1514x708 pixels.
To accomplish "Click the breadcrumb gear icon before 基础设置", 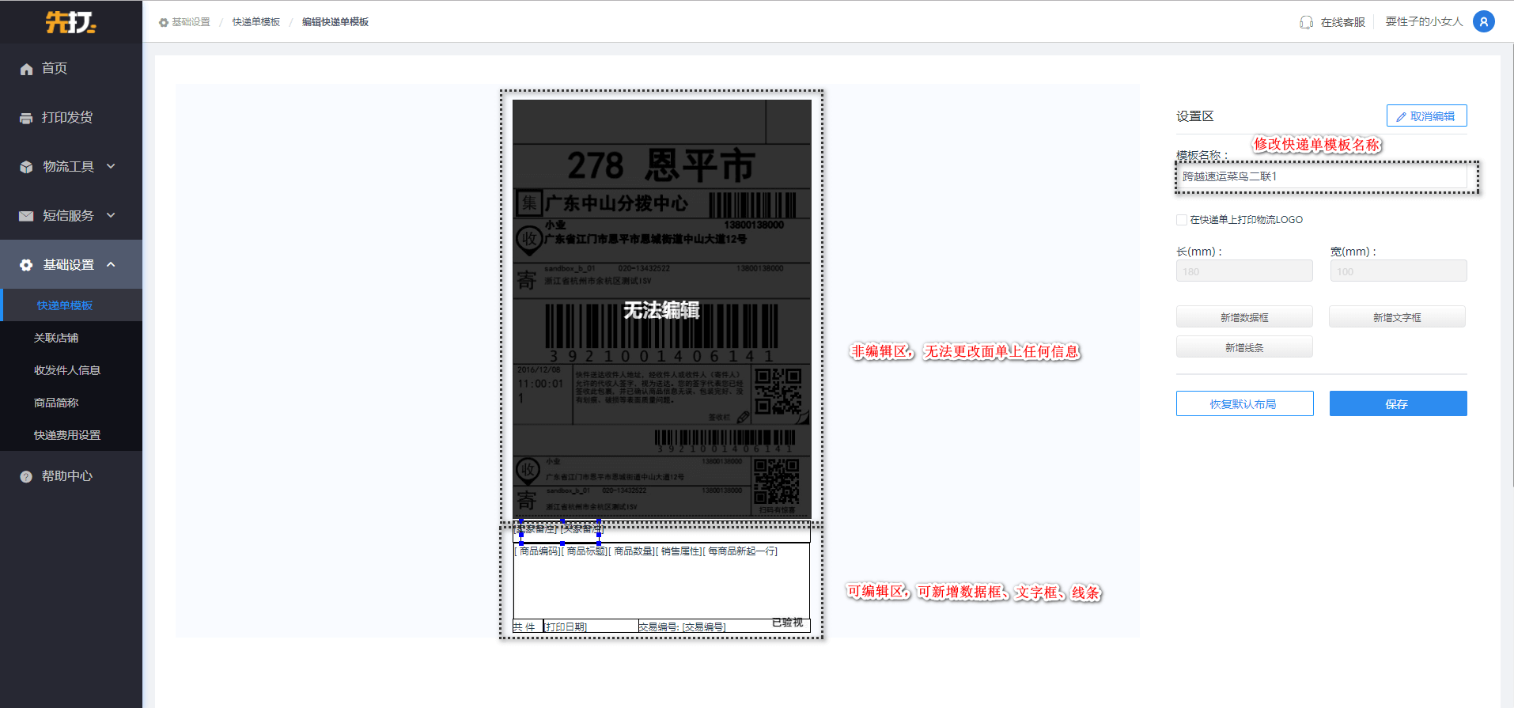I will pos(164,22).
